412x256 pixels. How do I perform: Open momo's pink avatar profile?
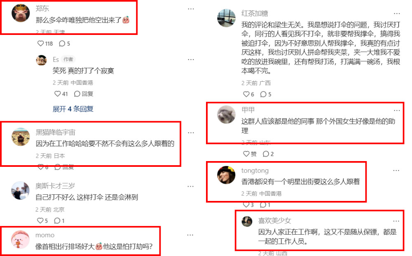pos(20,240)
